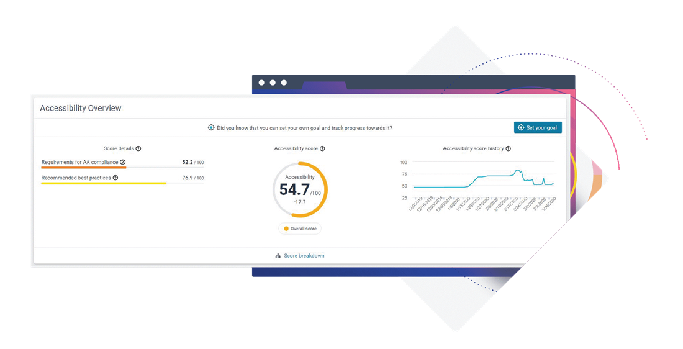This screenshot has width=683, height=349.
Task: Click the peak of the score history line
Action: [x=517, y=170]
